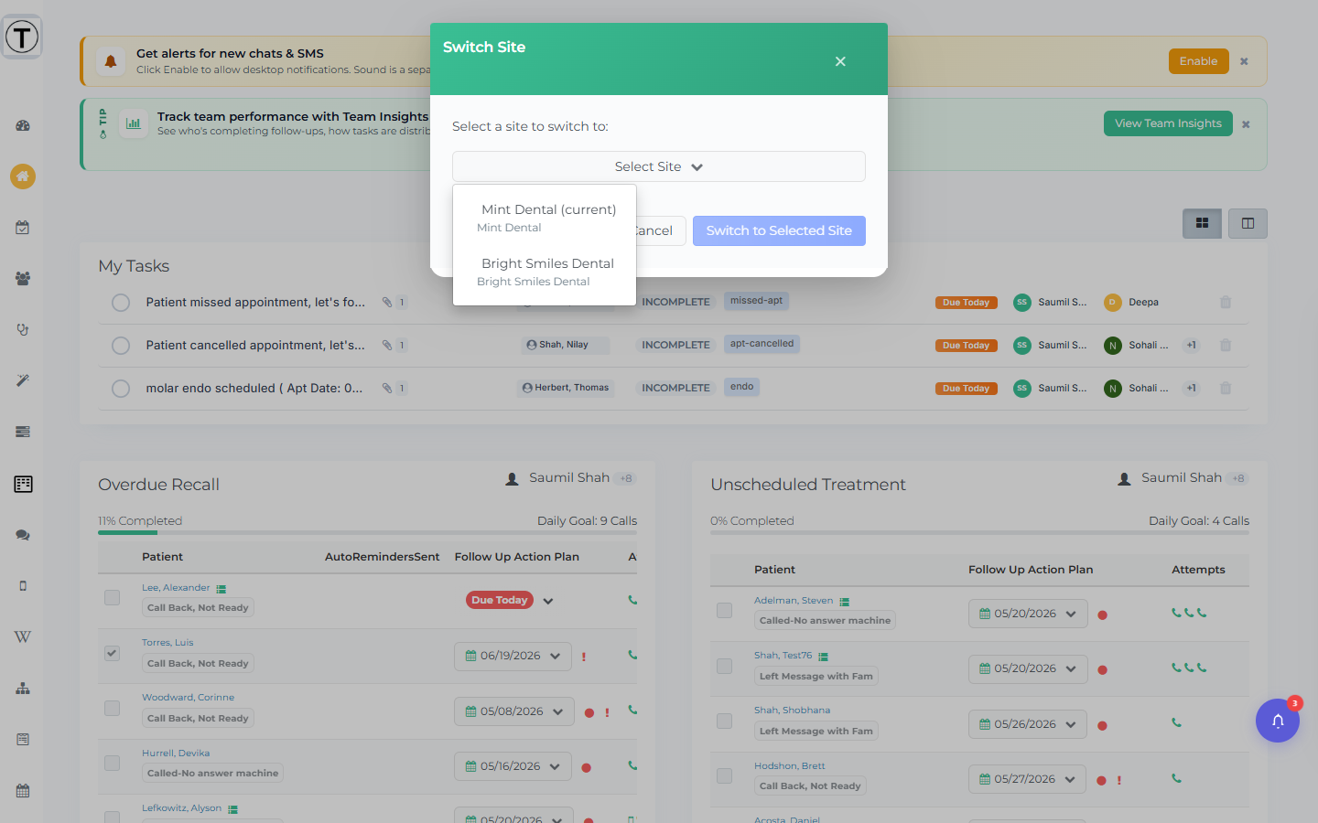Open the magic wand icon in sidebar
Image resolution: width=1318 pixels, height=823 pixels.
(23, 380)
